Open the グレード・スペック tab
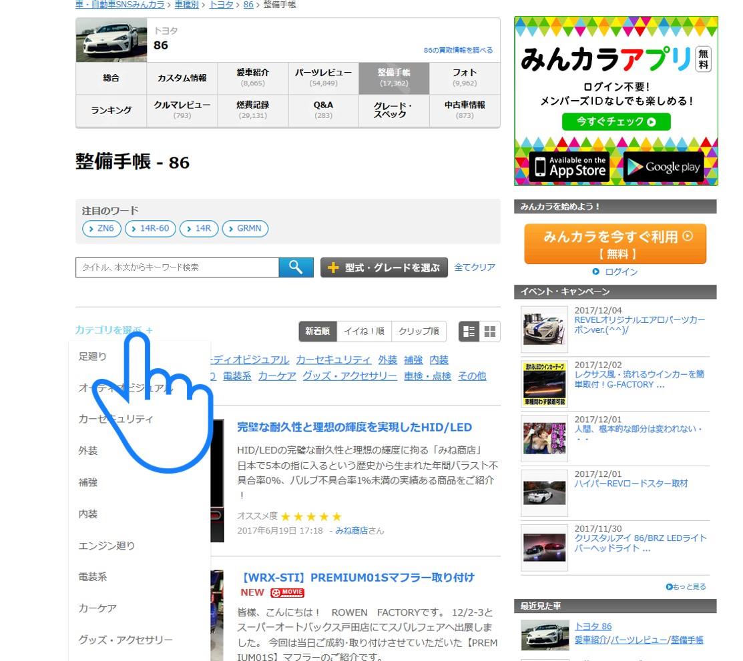743x661 pixels. click(x=394, y=110)
